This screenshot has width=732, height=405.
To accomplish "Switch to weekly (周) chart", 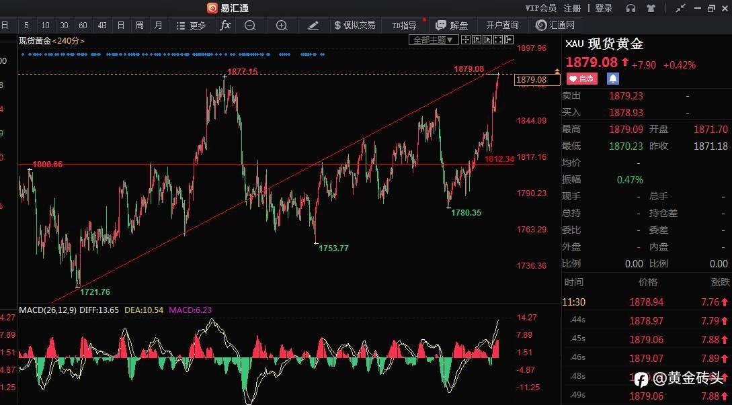I will click(x=140, y=26).
